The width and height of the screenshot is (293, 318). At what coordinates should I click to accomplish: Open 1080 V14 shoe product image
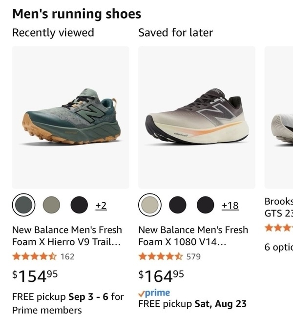[x=197, y=117]
